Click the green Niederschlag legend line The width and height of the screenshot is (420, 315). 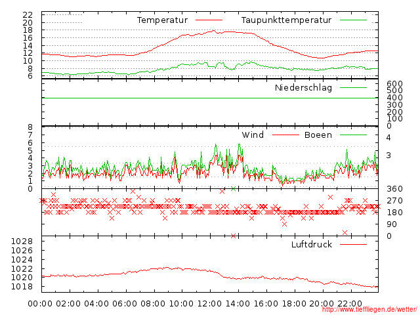353,87
